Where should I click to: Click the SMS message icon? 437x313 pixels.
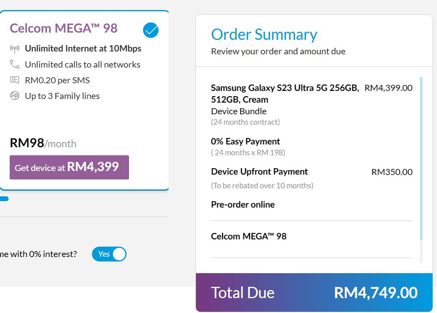[15, 80]
